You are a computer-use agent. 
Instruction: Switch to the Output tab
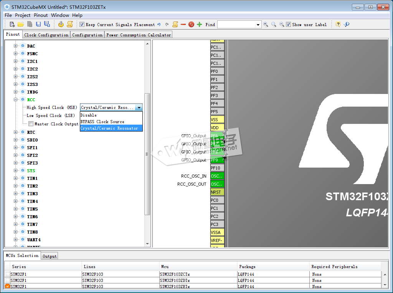tap(50, 256)
